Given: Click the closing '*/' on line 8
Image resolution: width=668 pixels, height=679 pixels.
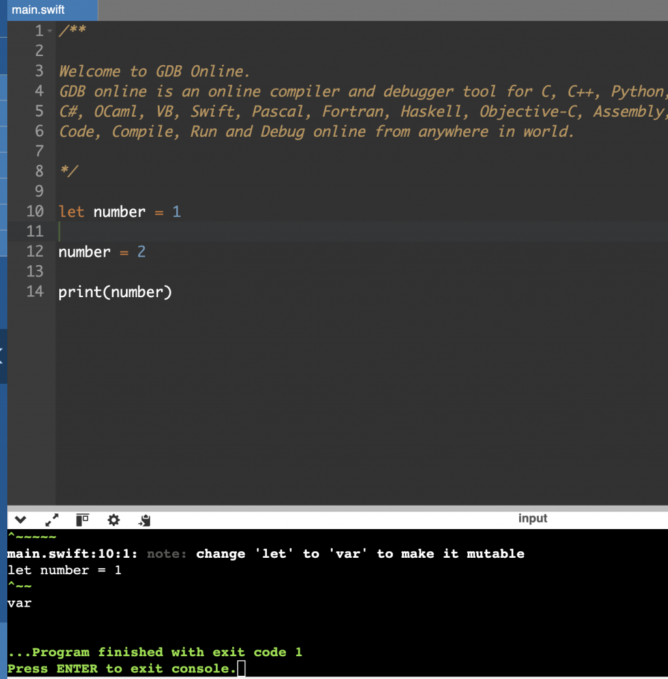Looking at the screenshot, I should 68,171.
